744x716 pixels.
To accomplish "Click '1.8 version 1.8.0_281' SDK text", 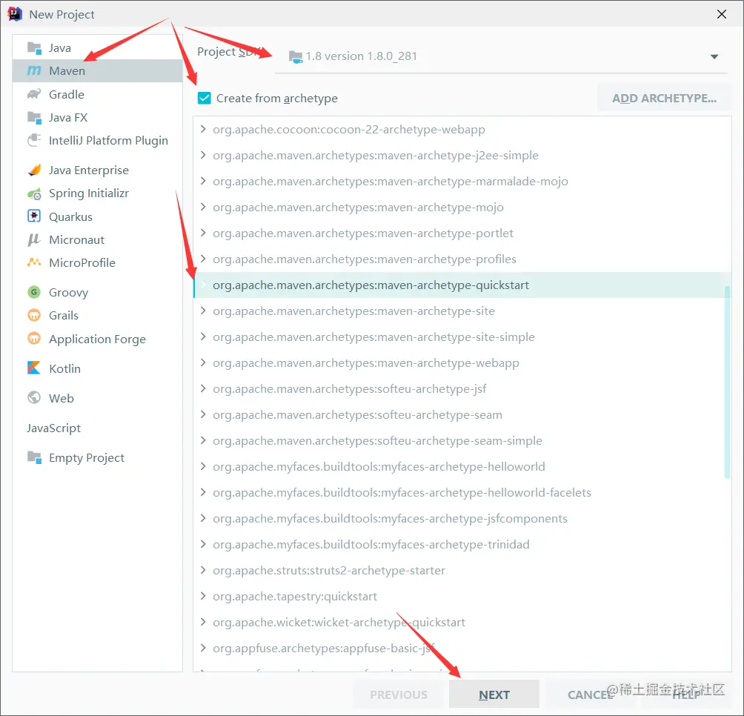I will coord(361,56).
